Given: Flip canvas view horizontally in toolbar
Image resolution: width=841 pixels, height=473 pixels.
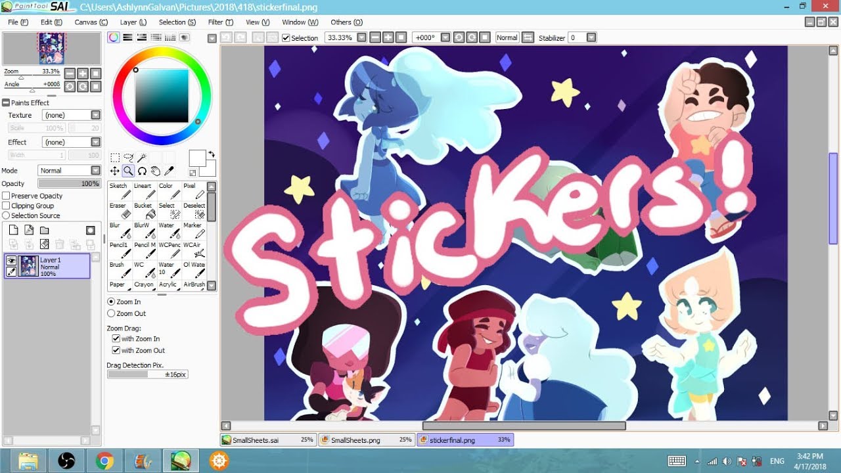Looking at the screenshot, I should tap(528, 37).
